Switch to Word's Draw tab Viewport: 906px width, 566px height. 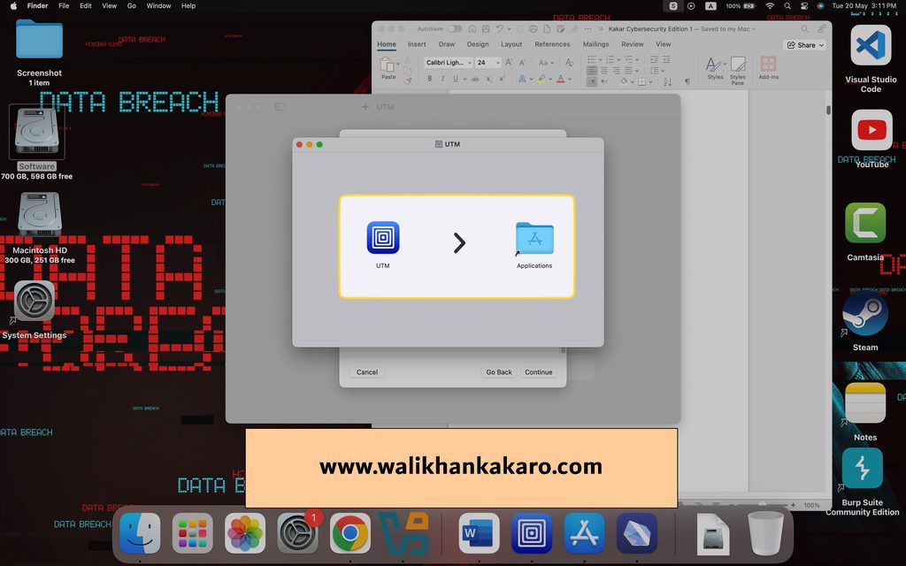pyautogui.click(x=447, y=44)
